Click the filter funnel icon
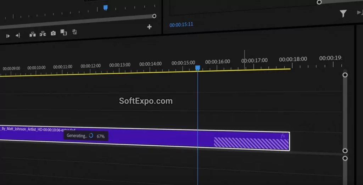The height and width of the screenshot is (185, 363). click(343, 14)
